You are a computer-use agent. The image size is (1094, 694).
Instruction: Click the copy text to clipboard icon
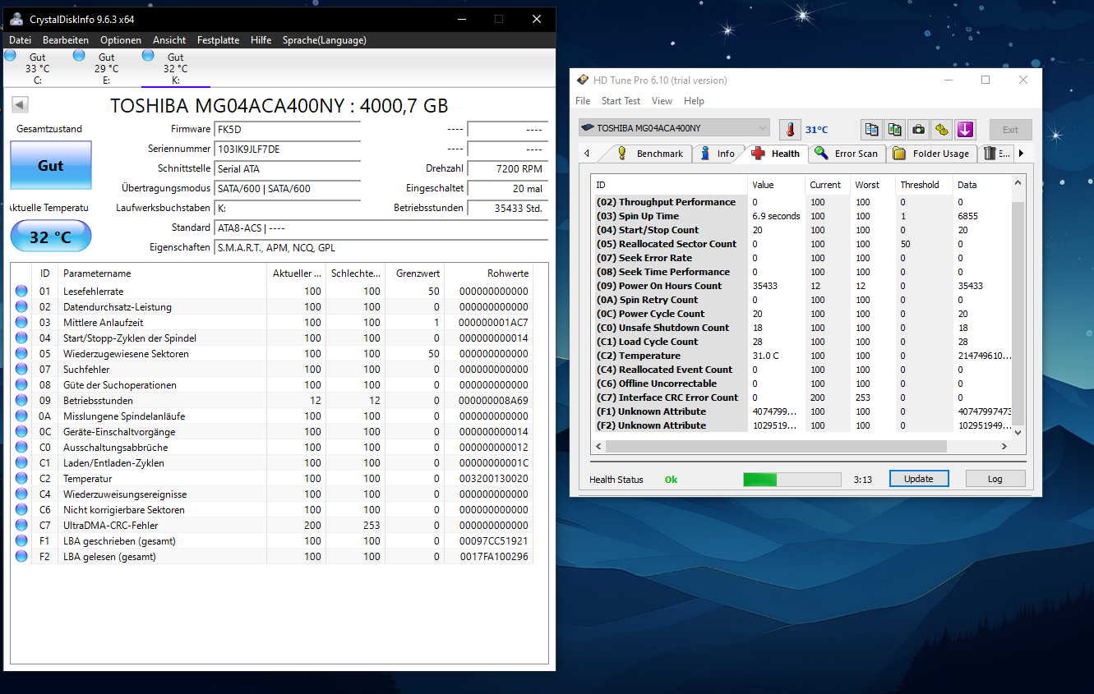tap(871, 129)
